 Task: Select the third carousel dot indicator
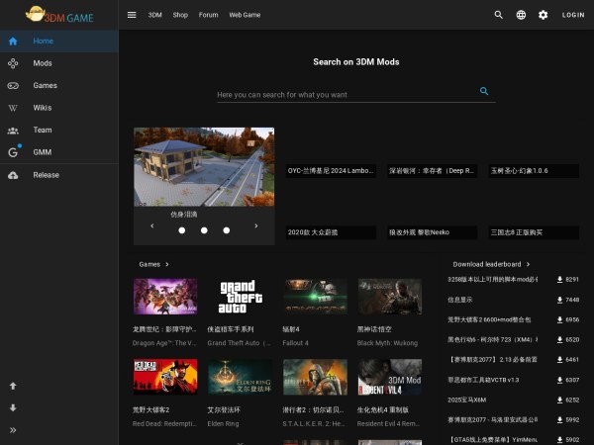pos(226,229)
